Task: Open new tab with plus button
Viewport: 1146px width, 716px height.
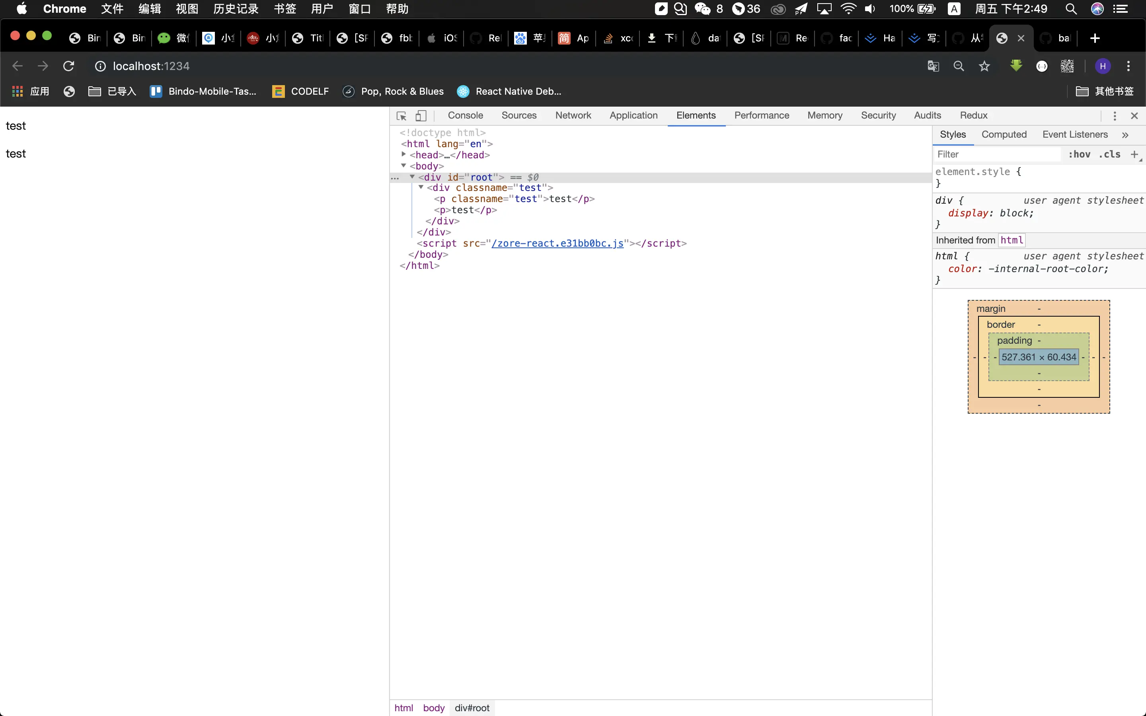Action: click(x=1094, y=38)
